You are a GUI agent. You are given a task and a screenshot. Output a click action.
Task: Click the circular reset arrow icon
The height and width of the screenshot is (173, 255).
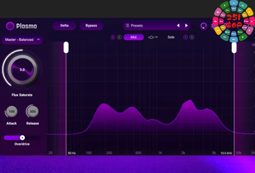[x=204, y=26]
